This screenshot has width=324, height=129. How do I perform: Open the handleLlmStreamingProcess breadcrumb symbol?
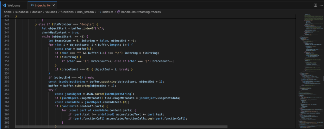(x=141, y=12)
